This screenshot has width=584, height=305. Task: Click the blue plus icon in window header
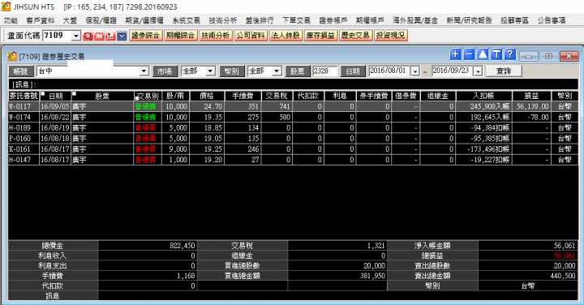[455, 54]
